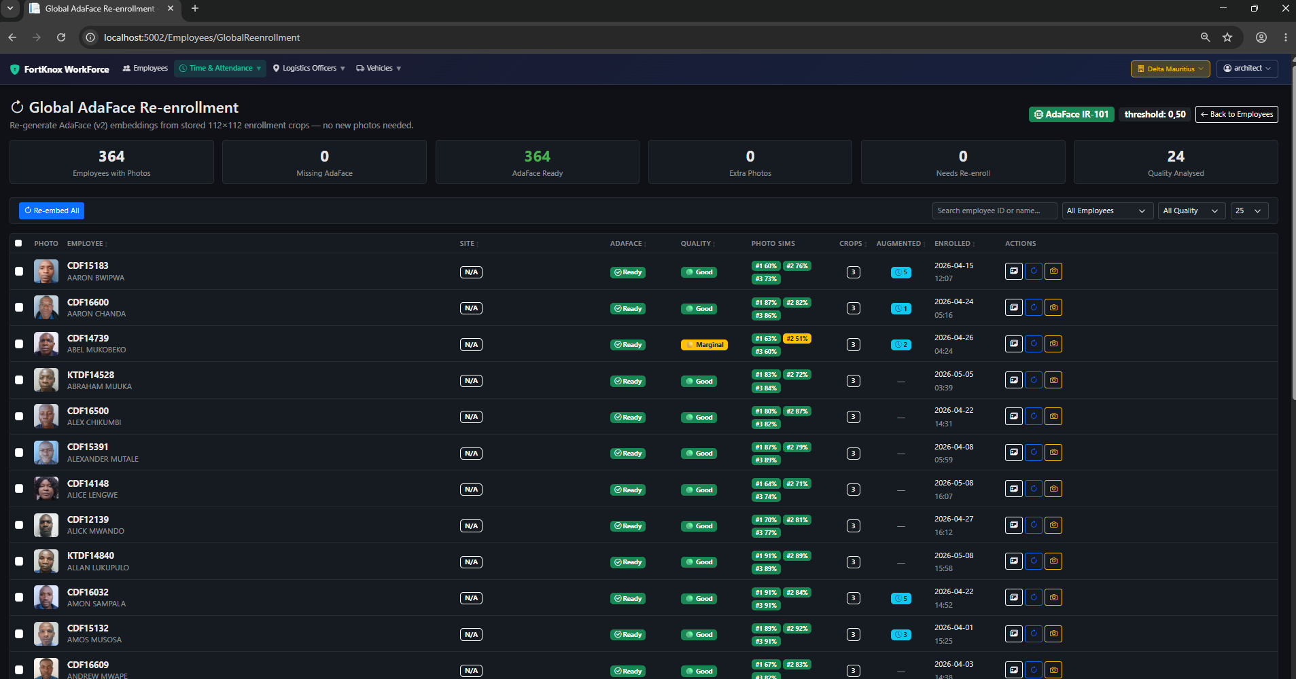The image size is (1296, 679).
Task: Click the refresh icon for CDF16600
Action: tap(1033, 308)
